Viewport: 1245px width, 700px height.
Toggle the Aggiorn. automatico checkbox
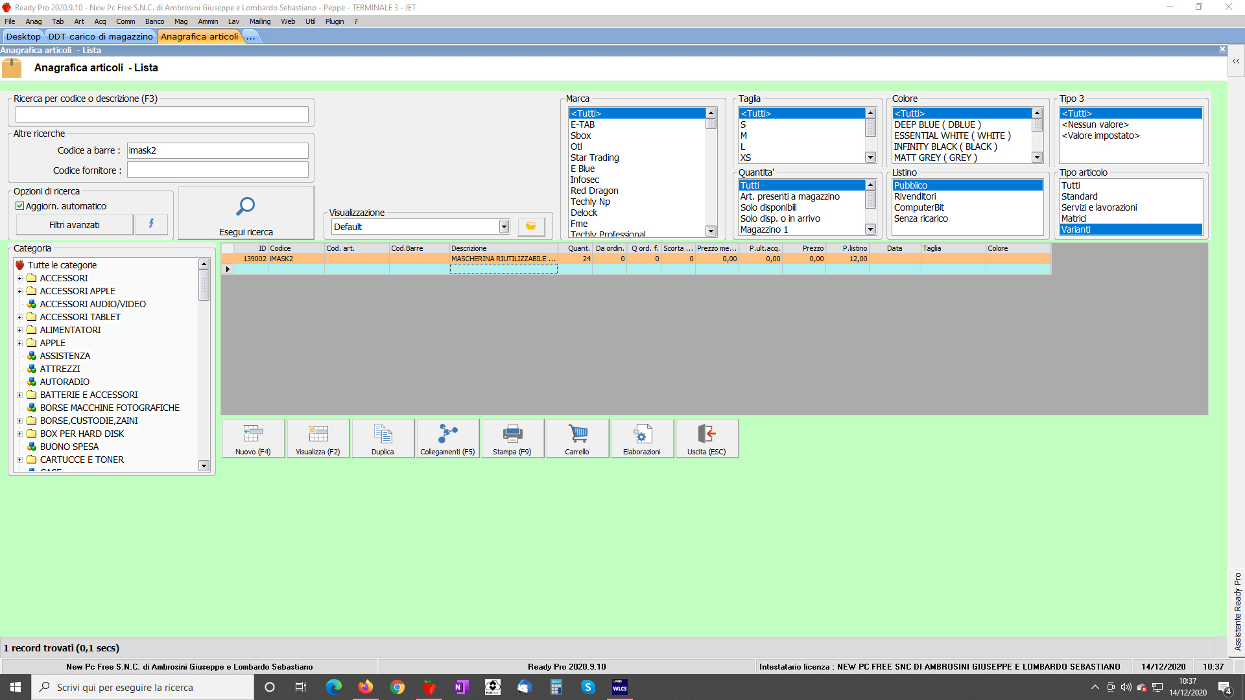click(x=20, y=206)
